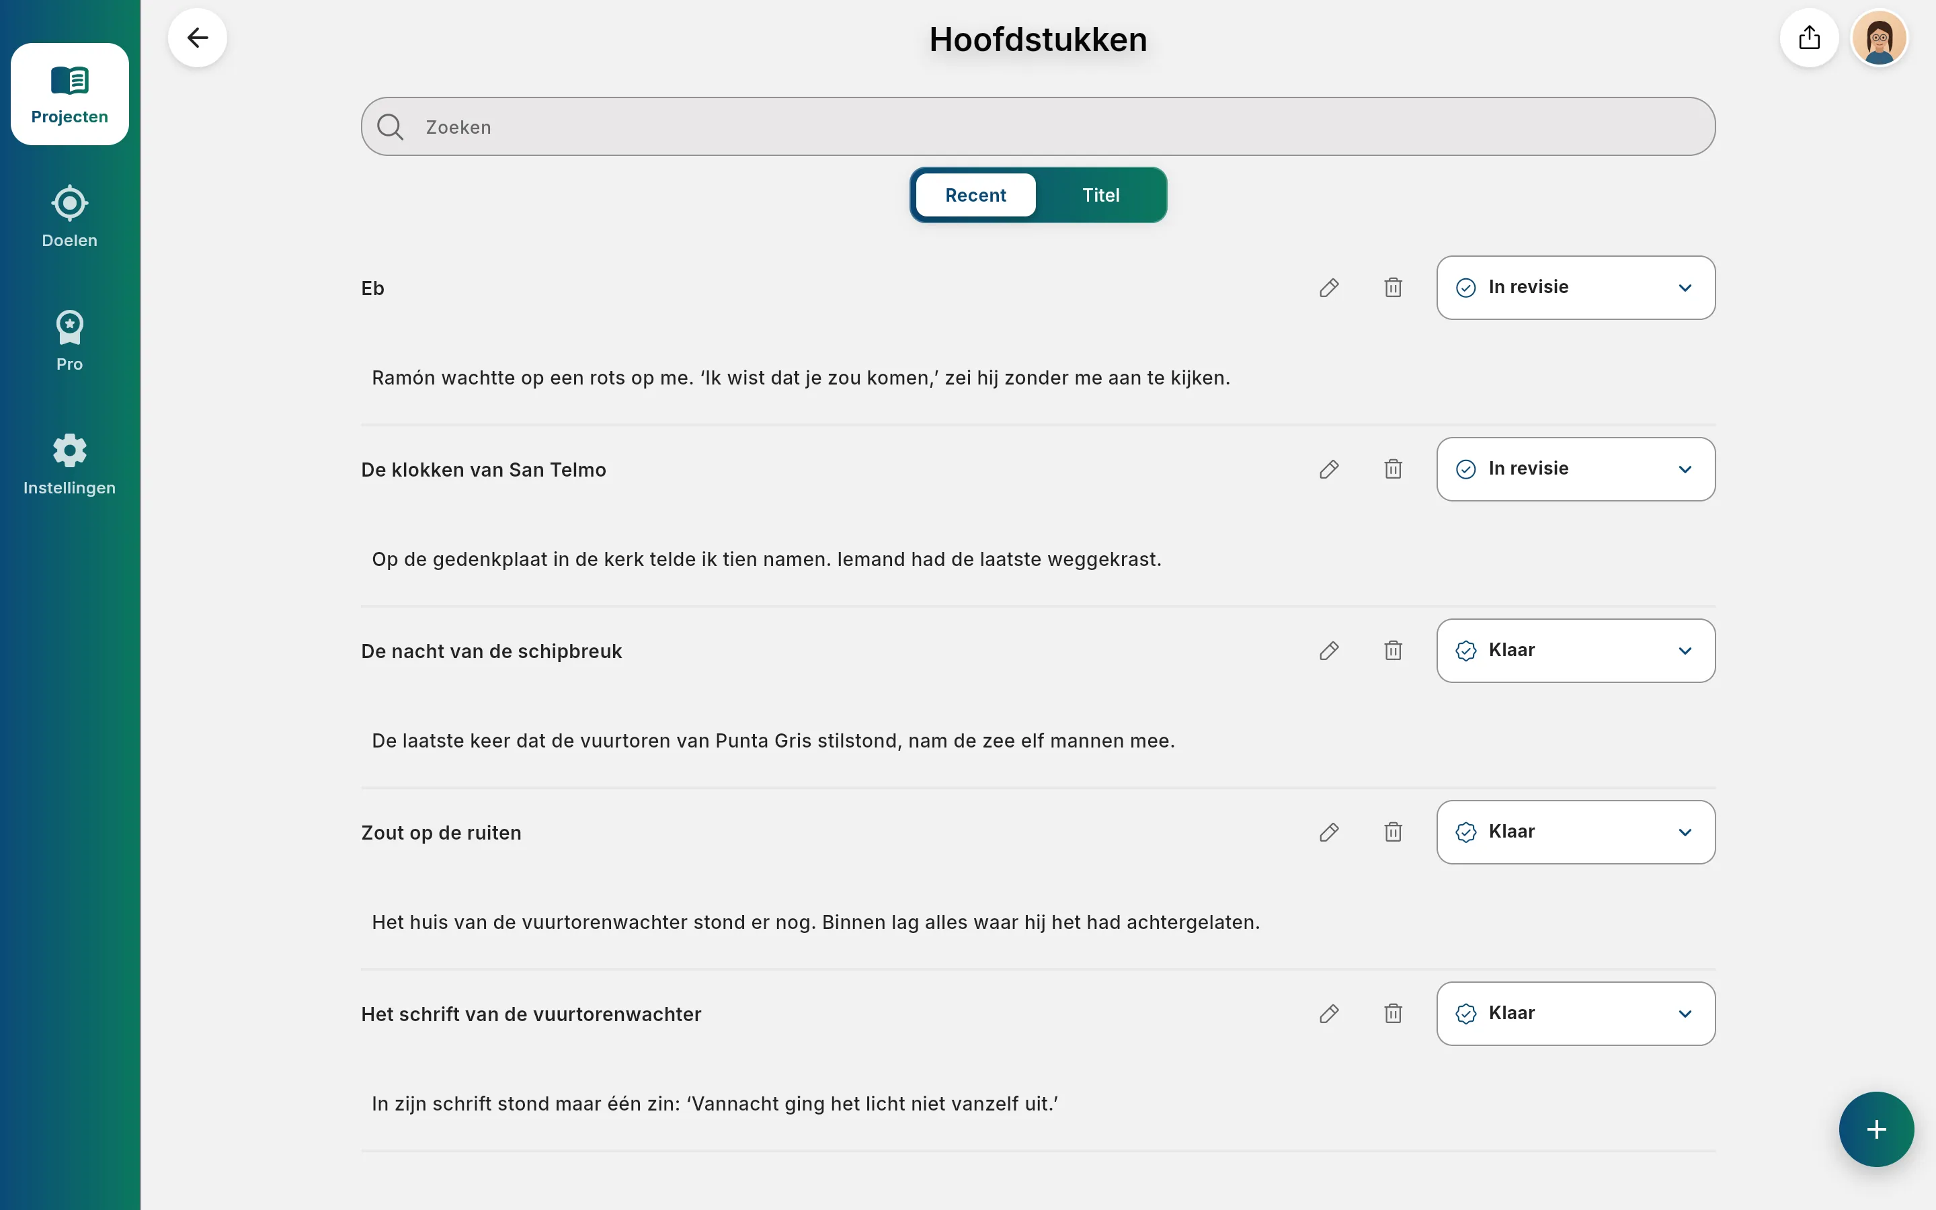Focus the Zoeken search field
The image size is (1936, 1210).
pyautogui.click(x=1038, y=126)
